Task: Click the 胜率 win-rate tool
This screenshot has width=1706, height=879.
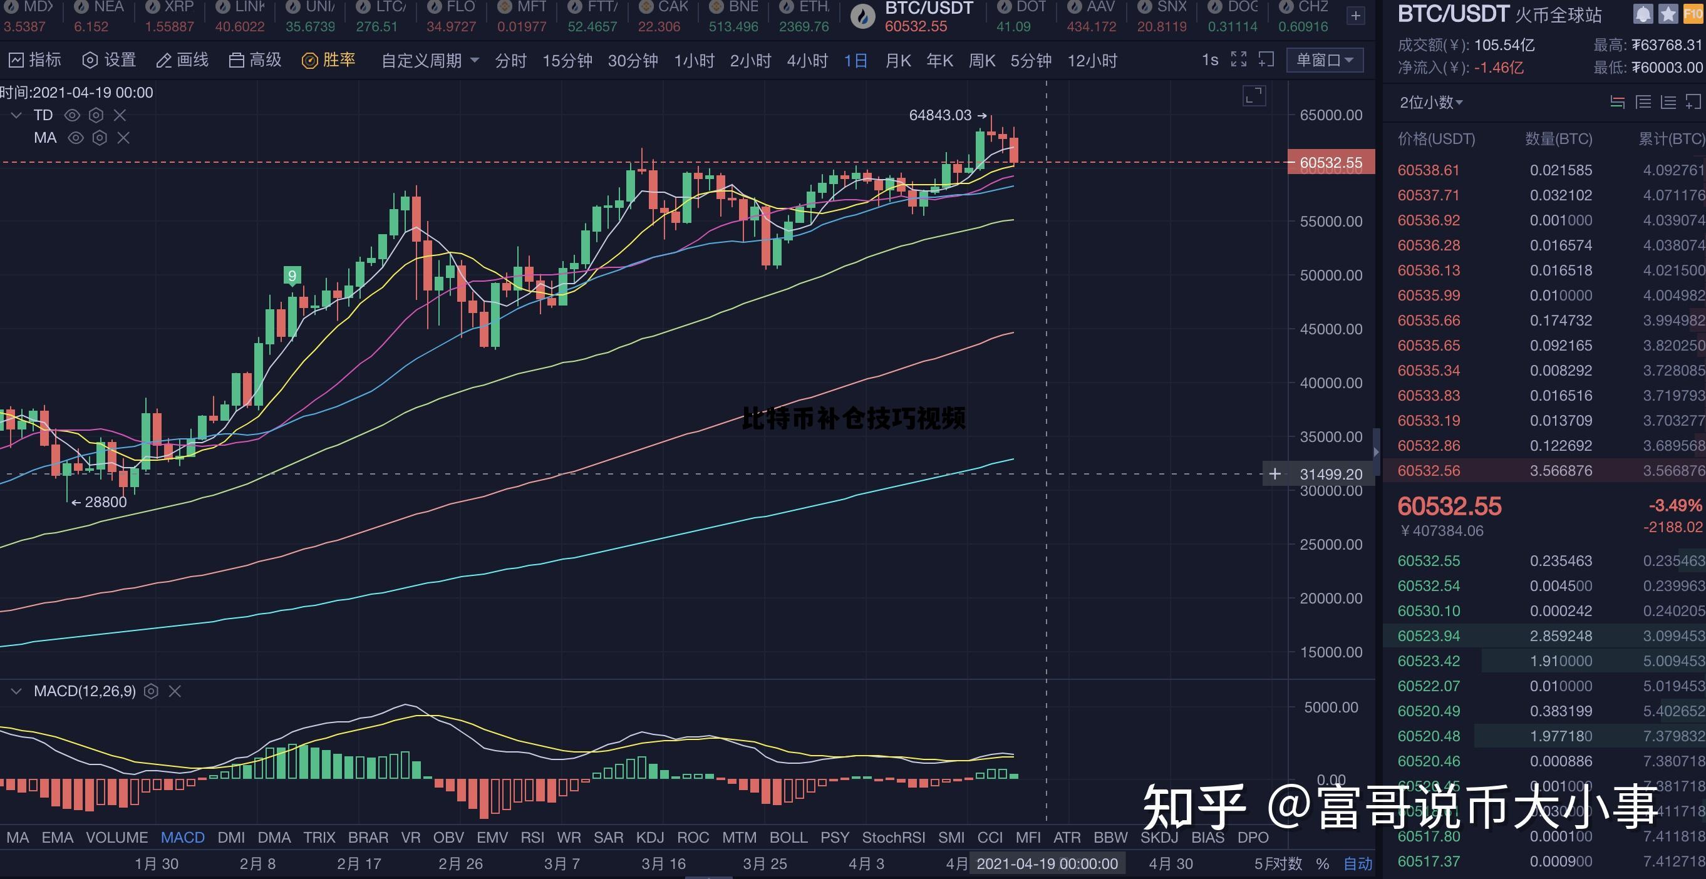Action: [329, 59]
